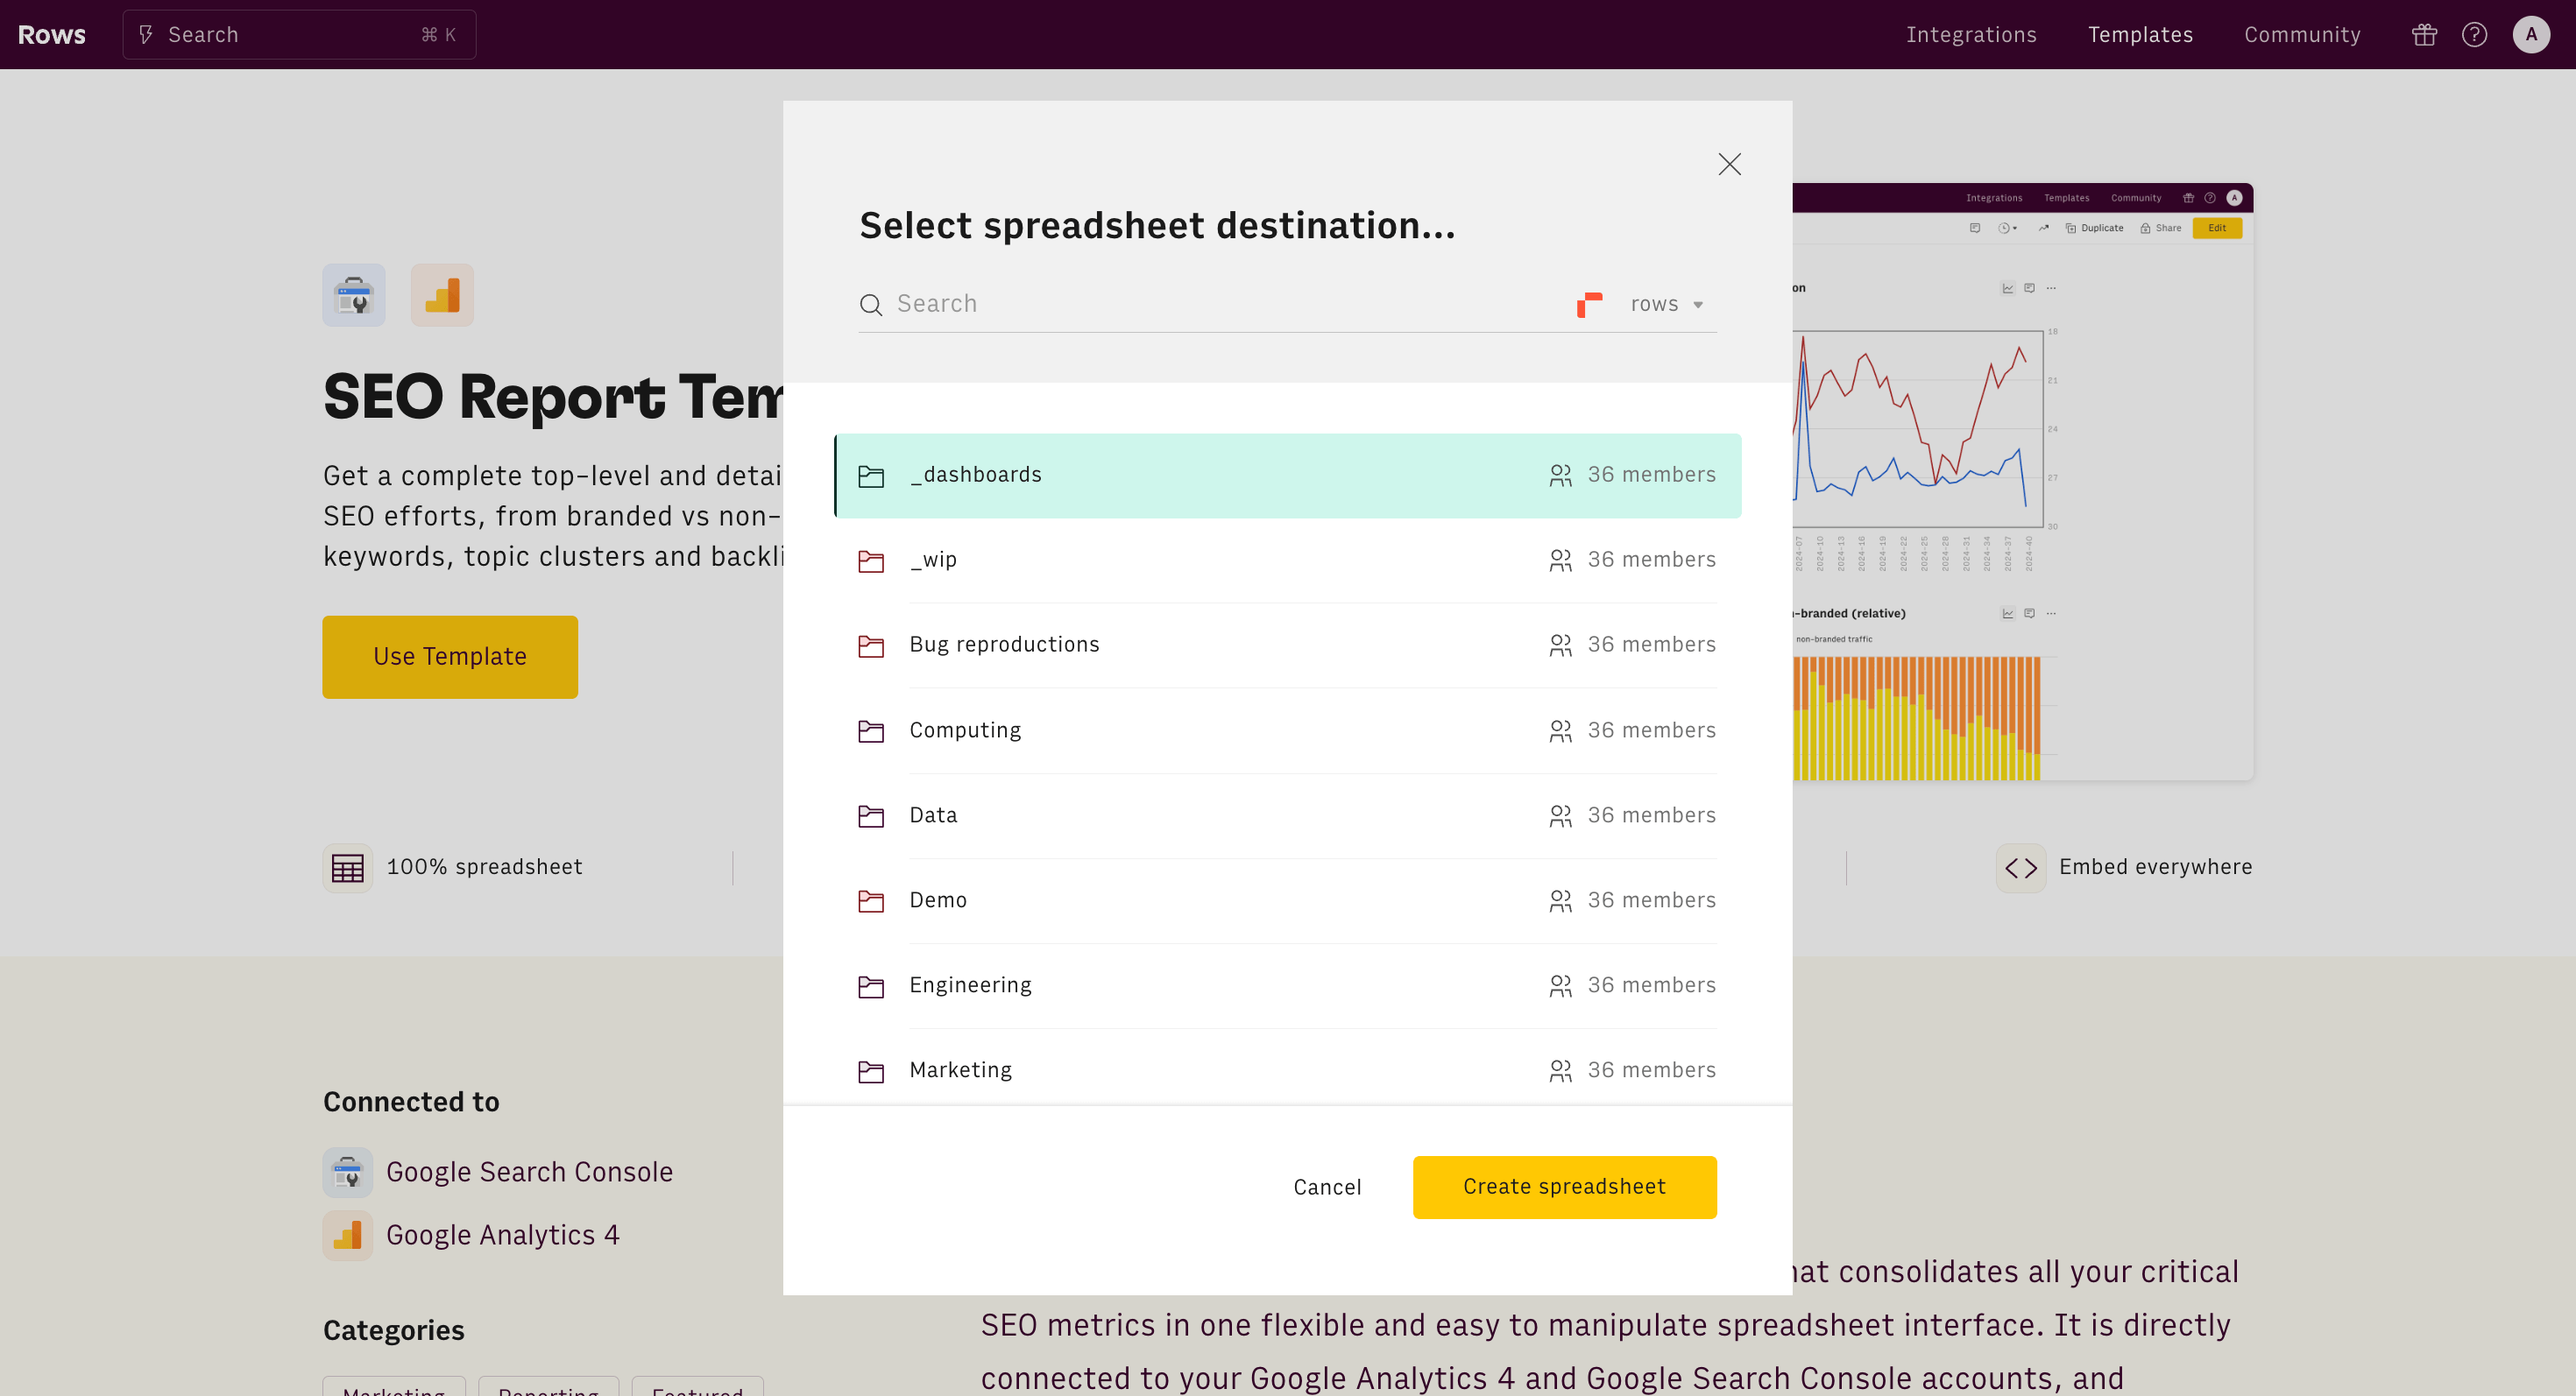Click members icon on Computing row
This screenshot has height=1396, width=2576.
(x=1560, y=731)
